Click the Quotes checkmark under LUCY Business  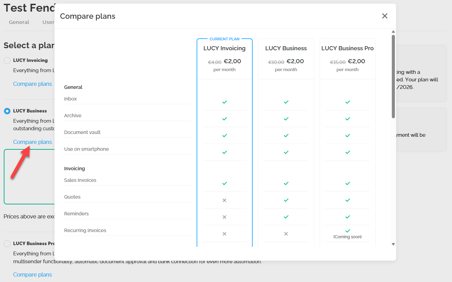(286, 200)
